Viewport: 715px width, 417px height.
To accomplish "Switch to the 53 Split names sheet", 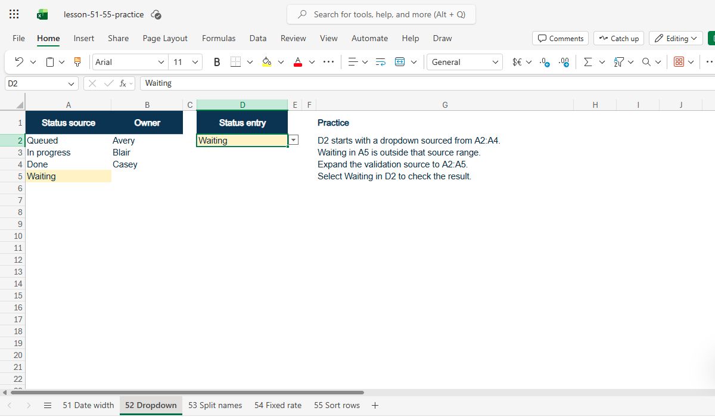I will tap(215, 405).
